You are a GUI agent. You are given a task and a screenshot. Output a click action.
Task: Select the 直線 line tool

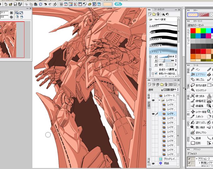coord(196,138)
